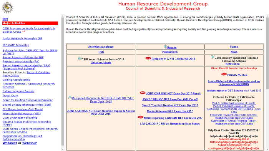Click the star icon beside Re-upload Documents link
This screenshot has width=269, height=151.
tap(70, 97)
